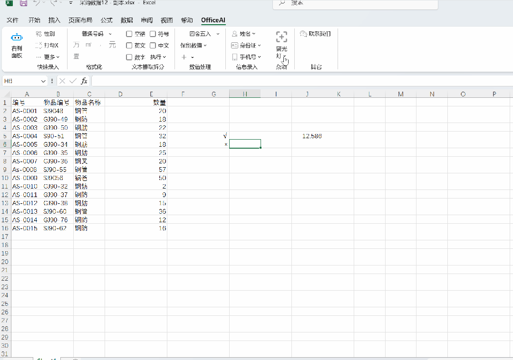Click the 身份证 ID card icon
Screen dimensions: 513x360
(x=234, y=46)
